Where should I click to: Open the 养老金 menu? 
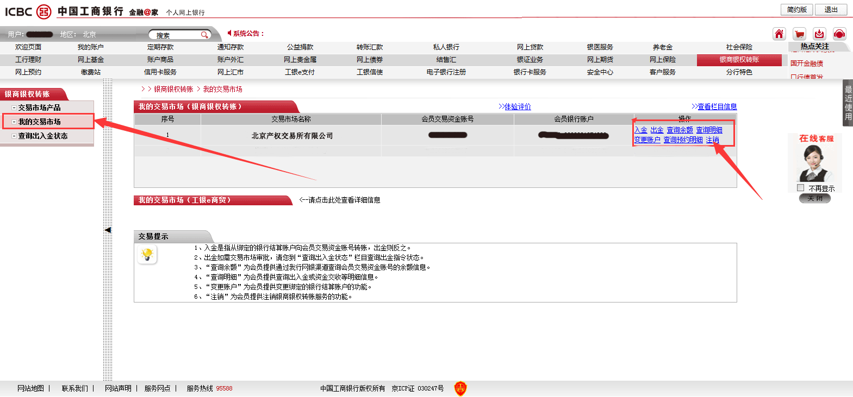tap(663, 47)
